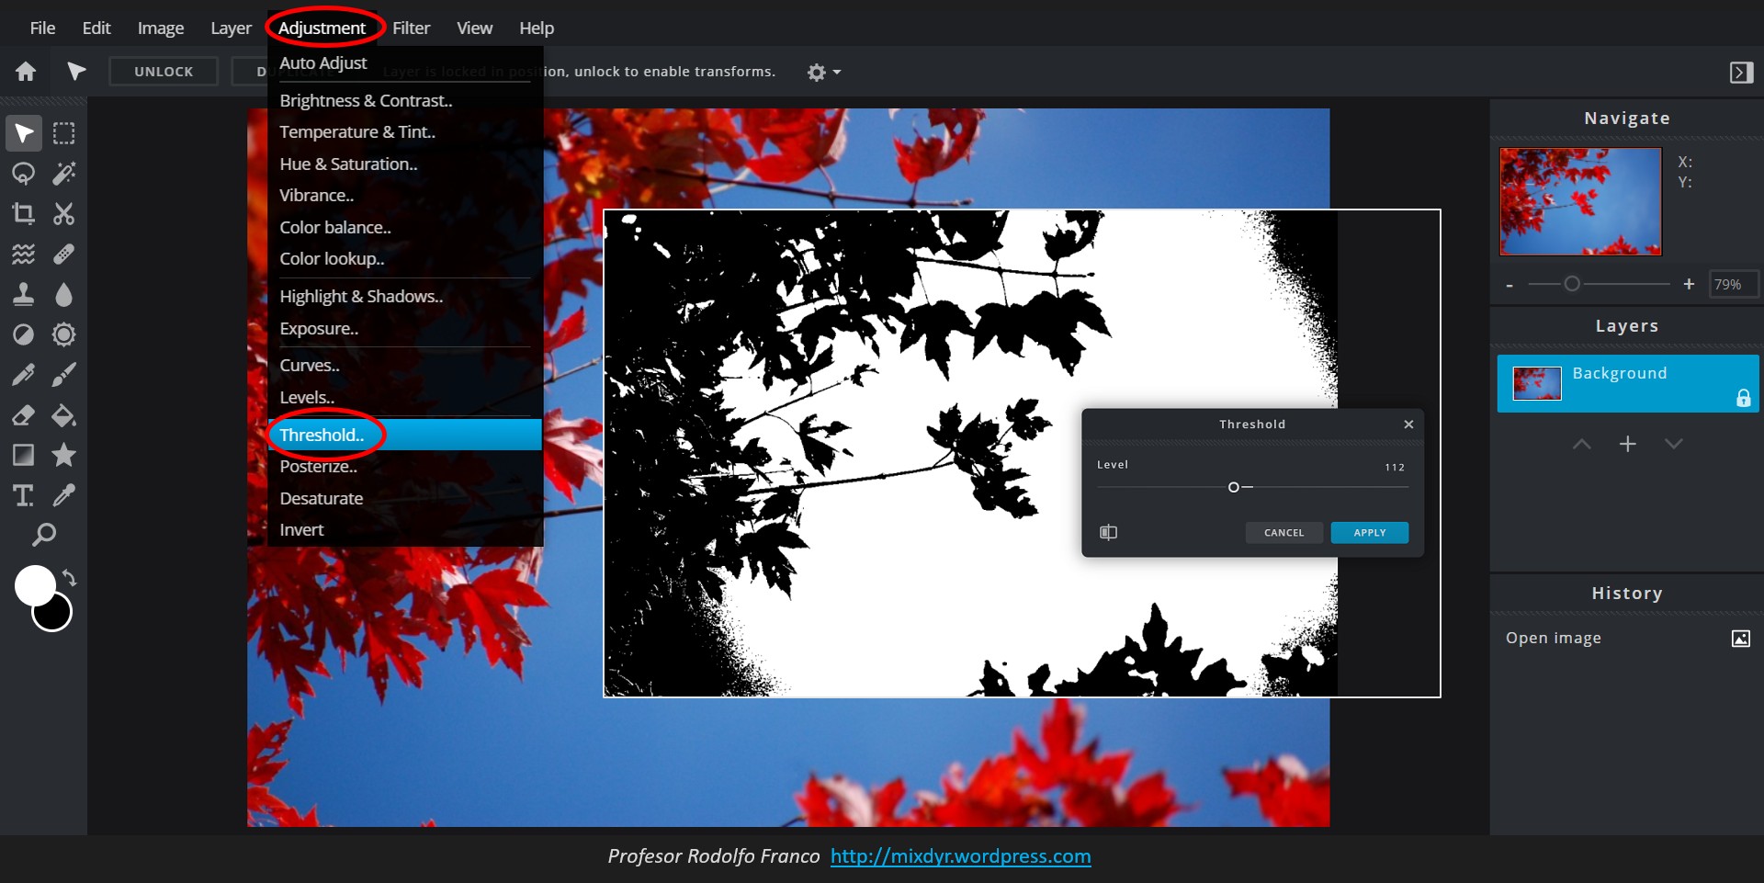
Task: Activate the Text tool
Action: point(23,496)
